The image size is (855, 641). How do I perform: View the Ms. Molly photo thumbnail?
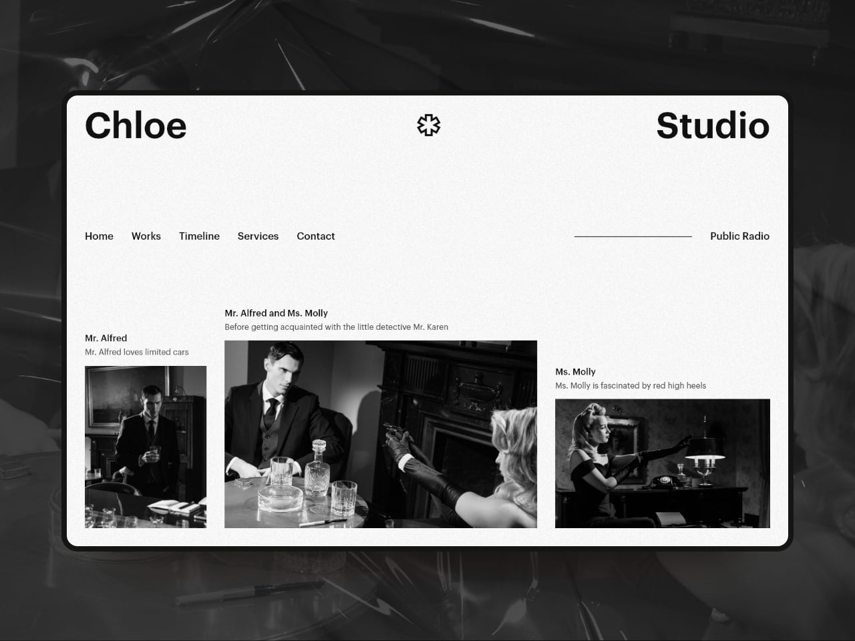click(662, 463)
